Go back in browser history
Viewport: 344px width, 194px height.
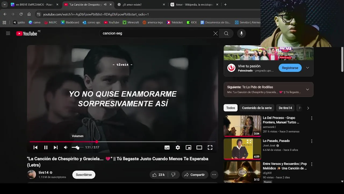[5, 14]
